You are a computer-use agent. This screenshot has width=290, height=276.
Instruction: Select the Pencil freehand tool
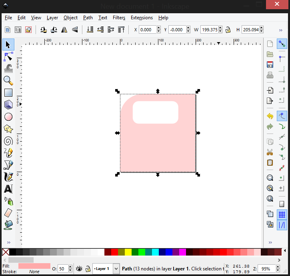[x=8, y=153]
